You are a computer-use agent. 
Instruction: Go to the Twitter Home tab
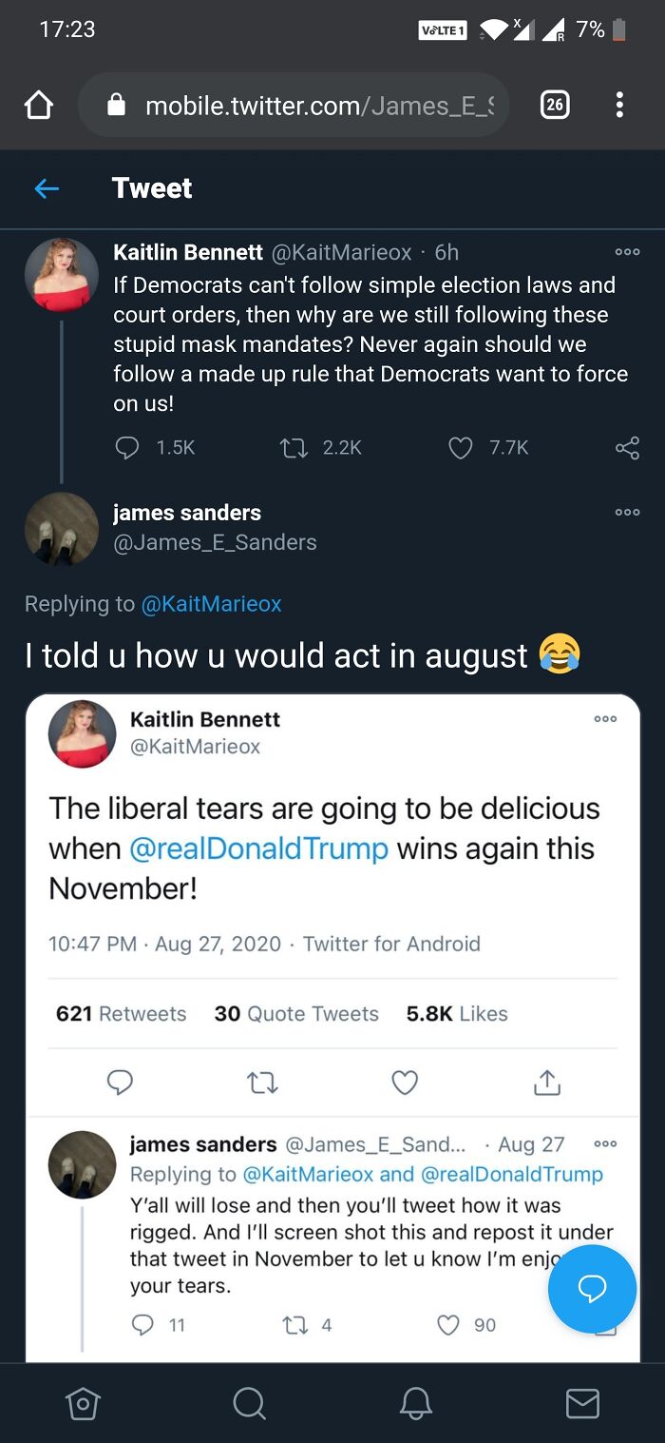click(83, 1403)
